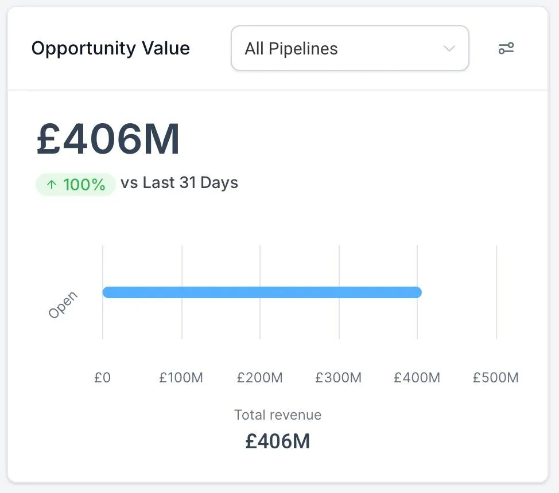Click the 100% growth badge
The height and width of the screenshot is (493, 559).
click(76, 185)
